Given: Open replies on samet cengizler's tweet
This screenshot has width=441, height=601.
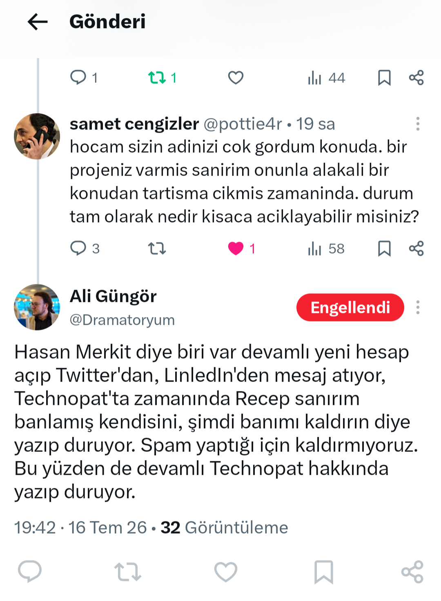Looking at the screenshot, I should click(85, 248).
